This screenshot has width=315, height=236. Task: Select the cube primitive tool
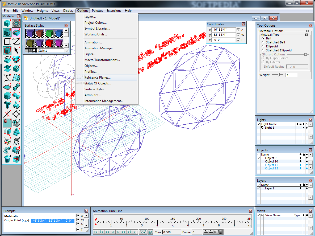[7, 23]
